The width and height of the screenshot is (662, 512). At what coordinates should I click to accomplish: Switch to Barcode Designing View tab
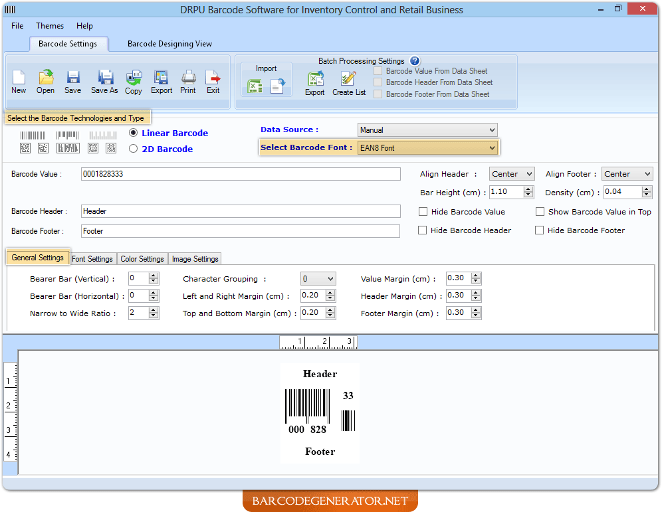pos(169,44)
